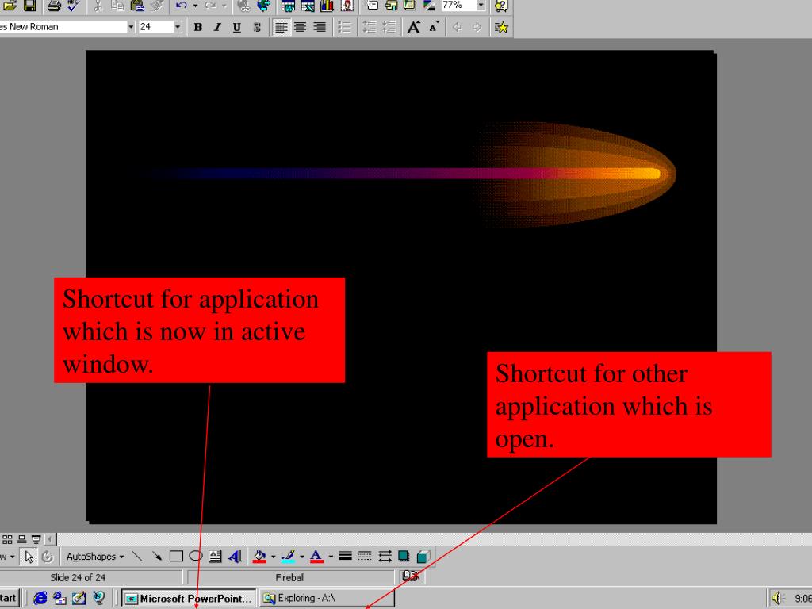This screenshot has height=609, width=812.
Task: Choose the Arrow line drawing tool
Action: click(158, 557)
